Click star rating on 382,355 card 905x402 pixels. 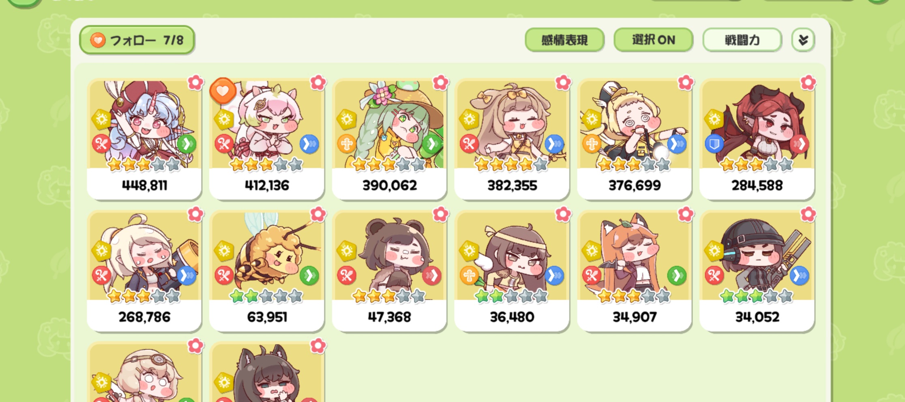512,165
